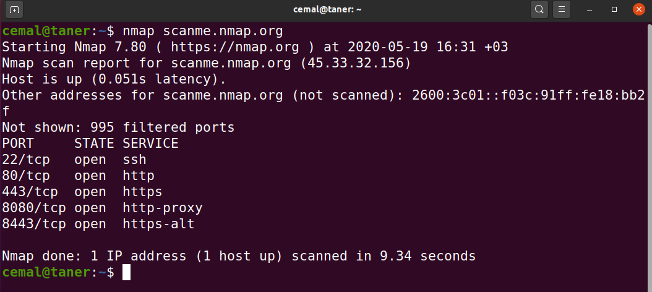Click the SERVICE column header text
The image size is (652, 292).
tap(150, 144)
